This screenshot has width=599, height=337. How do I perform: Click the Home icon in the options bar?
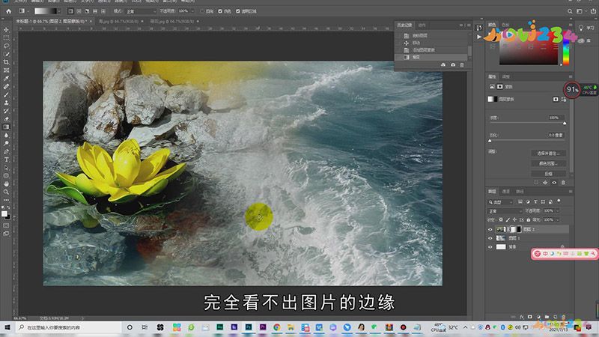click(8, 11)
